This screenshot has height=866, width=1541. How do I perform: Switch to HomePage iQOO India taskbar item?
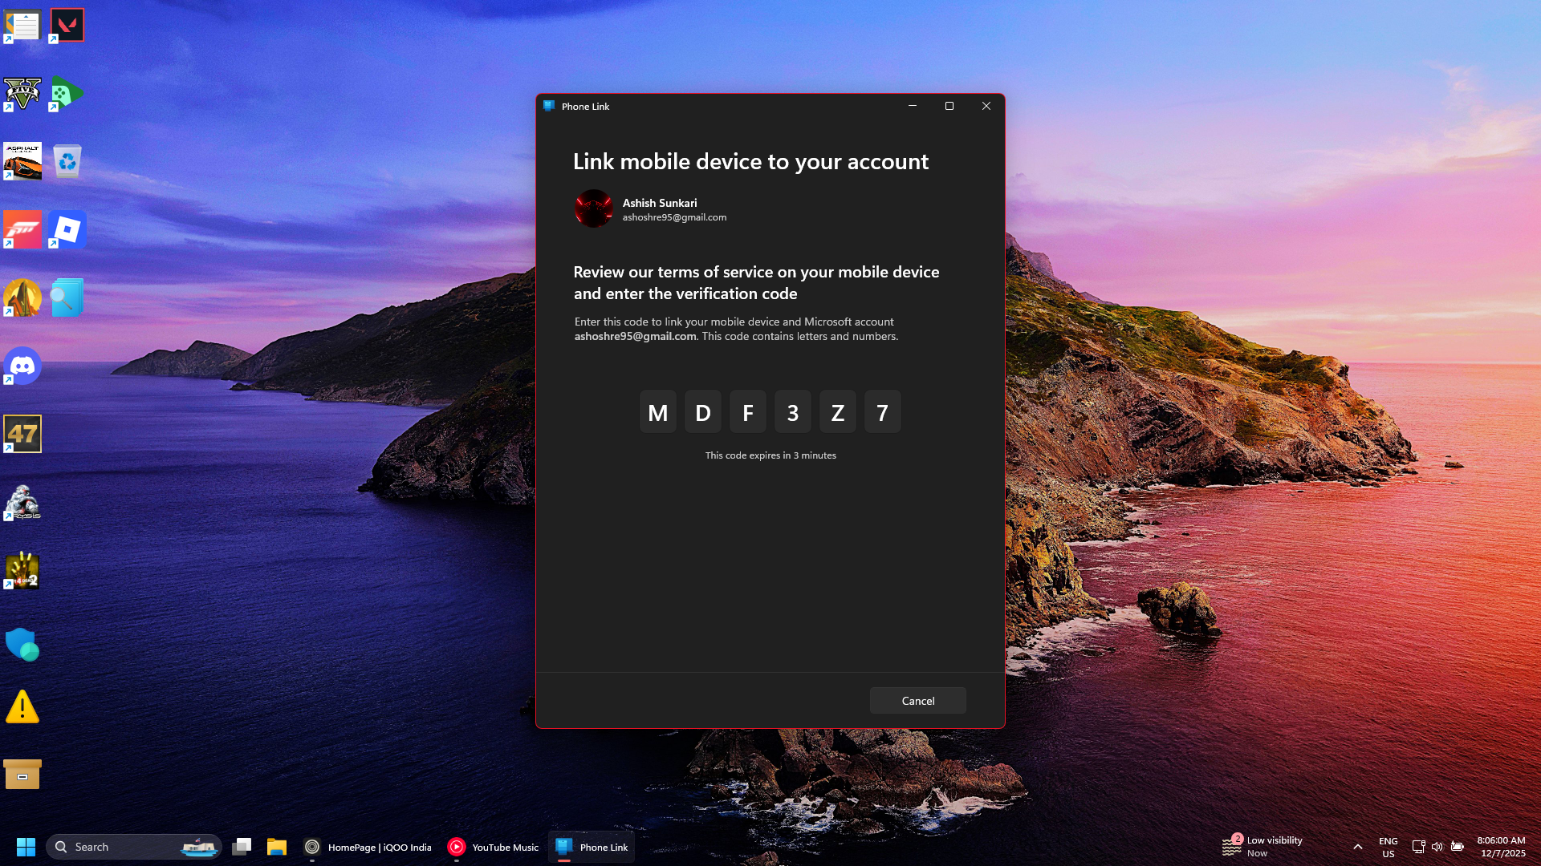(x=368, y=847)
